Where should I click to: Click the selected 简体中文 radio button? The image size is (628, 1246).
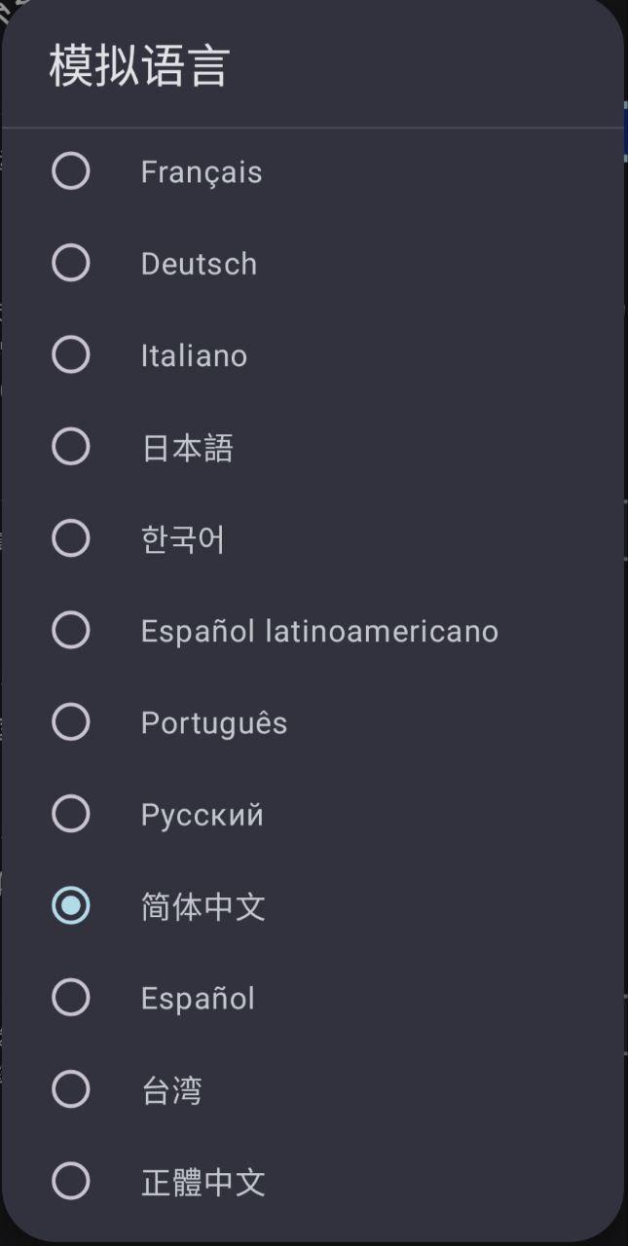[71, 906]
